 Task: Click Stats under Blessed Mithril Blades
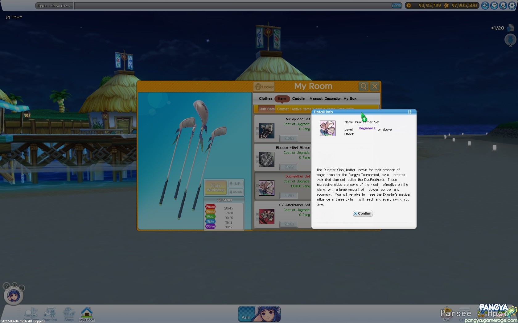coord(289,167)
